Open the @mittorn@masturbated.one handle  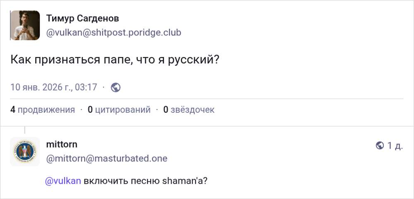pyautogui.click(x=107, y=158)
